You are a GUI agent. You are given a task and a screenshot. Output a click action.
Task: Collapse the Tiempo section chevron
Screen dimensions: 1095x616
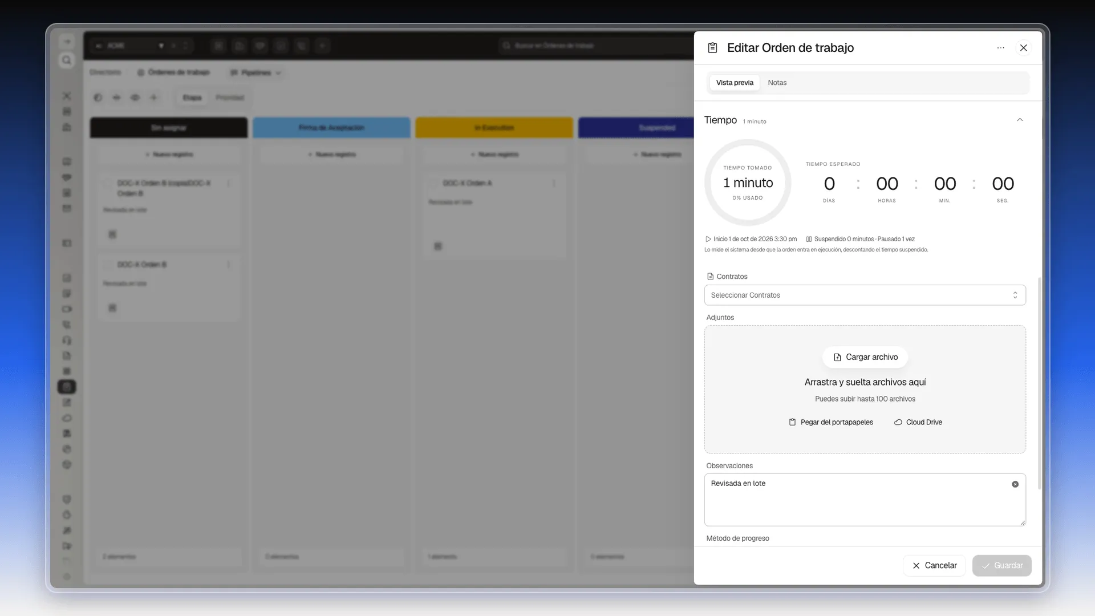point(1020,120)
